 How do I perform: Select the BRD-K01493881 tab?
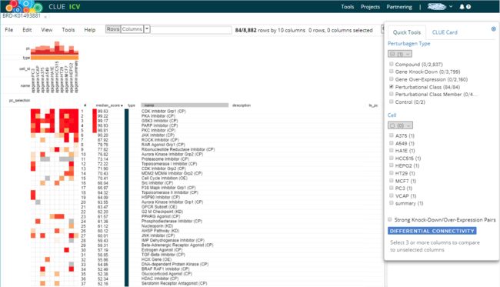[x=22, y=15]
